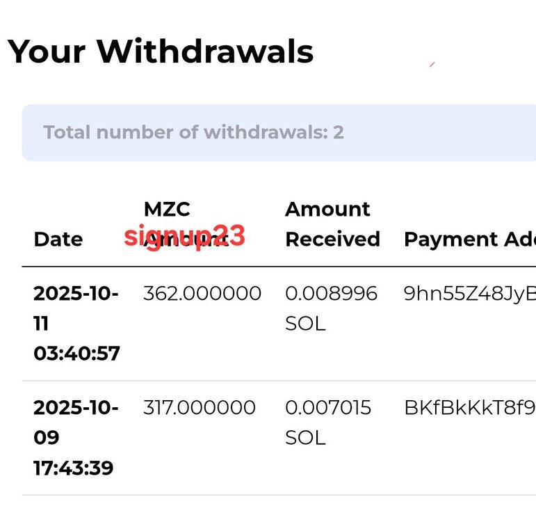
Task: Sort by the Date column header
Action: [58, 239]
